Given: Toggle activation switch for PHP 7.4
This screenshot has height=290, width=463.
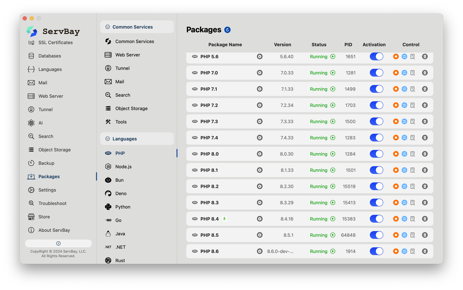Looking at the screenshot, I should [x=377, y=138].
